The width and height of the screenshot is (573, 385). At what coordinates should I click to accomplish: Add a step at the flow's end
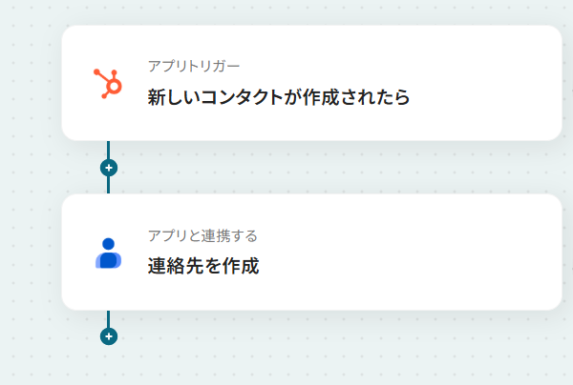pyautogui.click(x=109, y=336)
